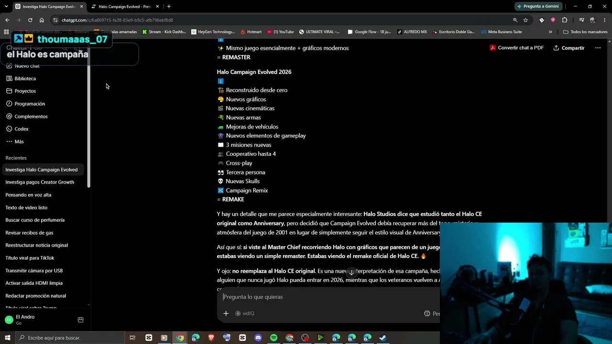Open the Activar salida HDMI limpia chat
The image size is (612, 344).
pos(43,283)
